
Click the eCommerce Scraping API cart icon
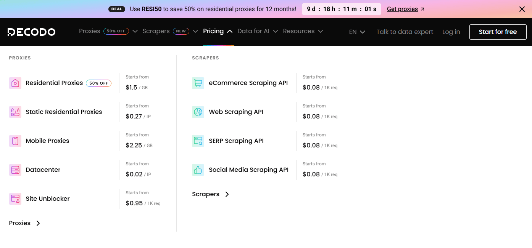tap(198, 83)
